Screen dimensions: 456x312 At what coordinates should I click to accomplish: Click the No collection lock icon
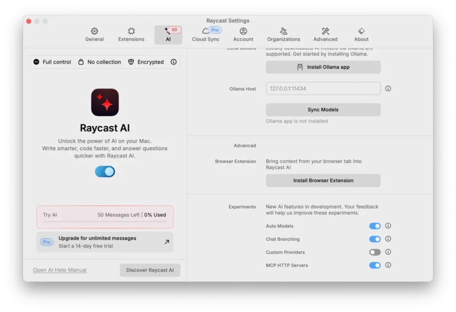81,62
